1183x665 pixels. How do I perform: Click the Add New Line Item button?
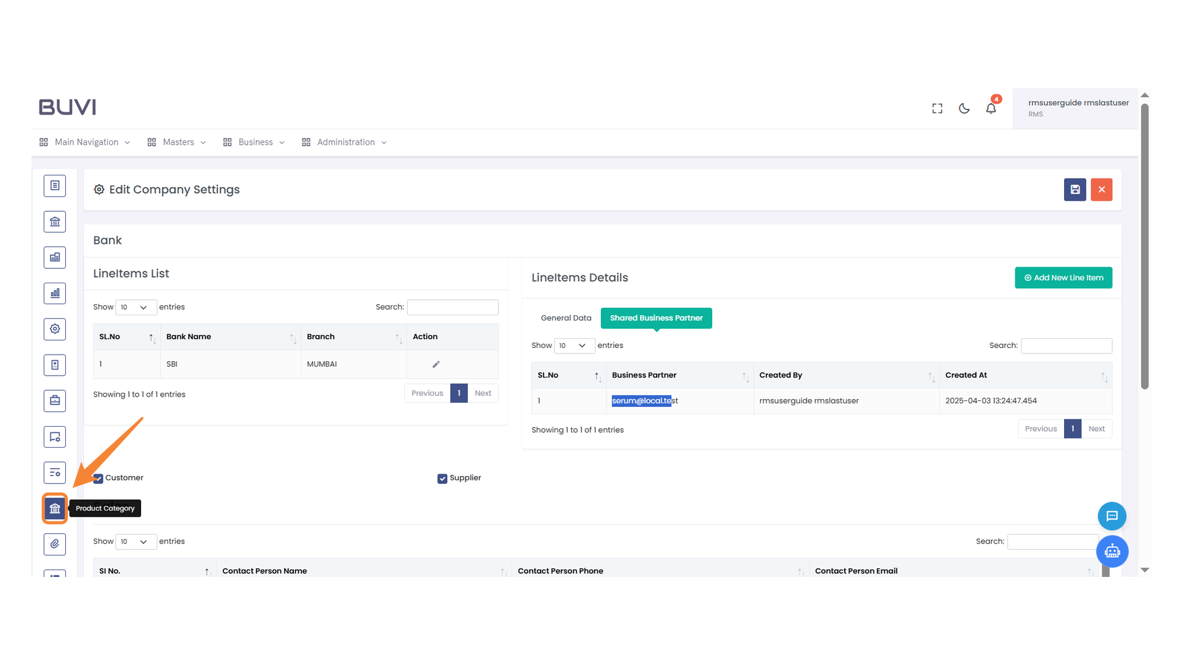pyautogui.click(x=1063, y=278)
